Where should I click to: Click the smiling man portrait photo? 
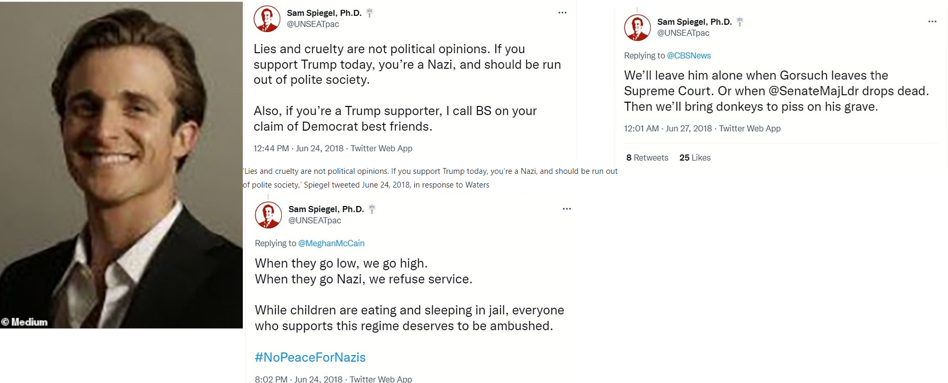pos(121,158)
